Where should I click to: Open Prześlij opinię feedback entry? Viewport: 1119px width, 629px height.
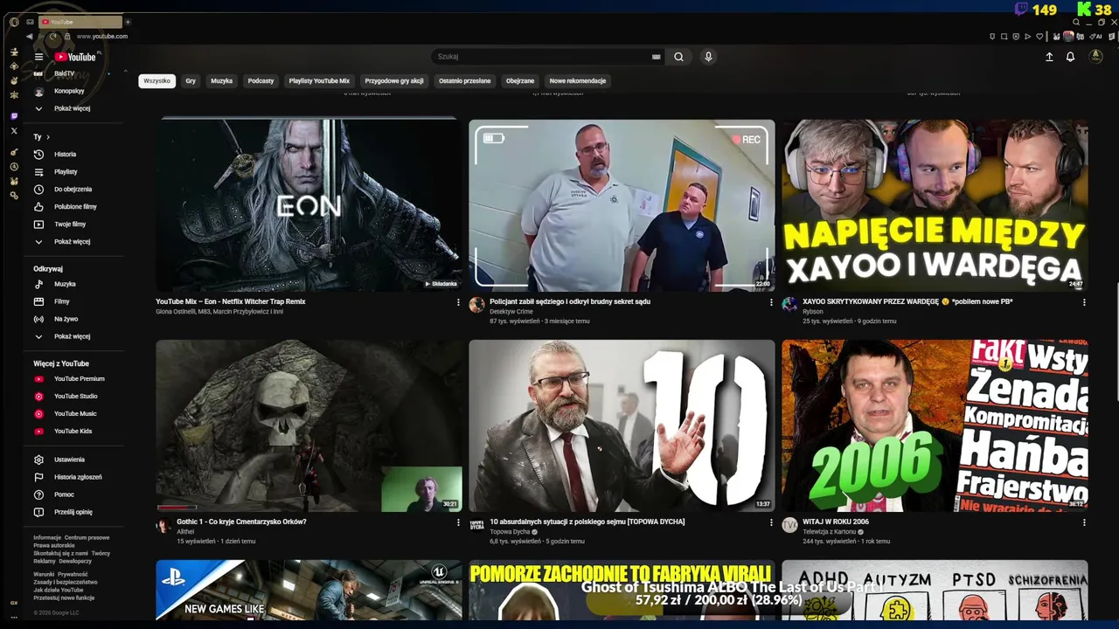click(x=74, y=512)
